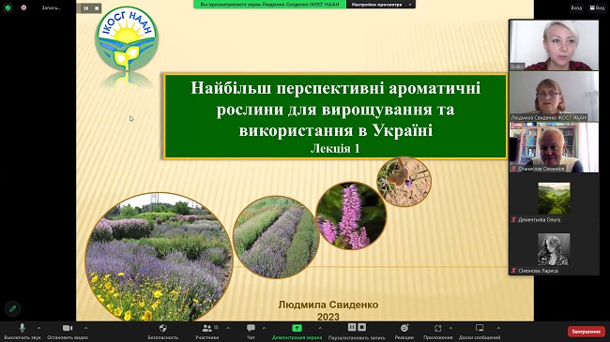Screen dimensions: 610x342
Task: Expand audio options arrow beside microphone
Action: tap(38, 328)
